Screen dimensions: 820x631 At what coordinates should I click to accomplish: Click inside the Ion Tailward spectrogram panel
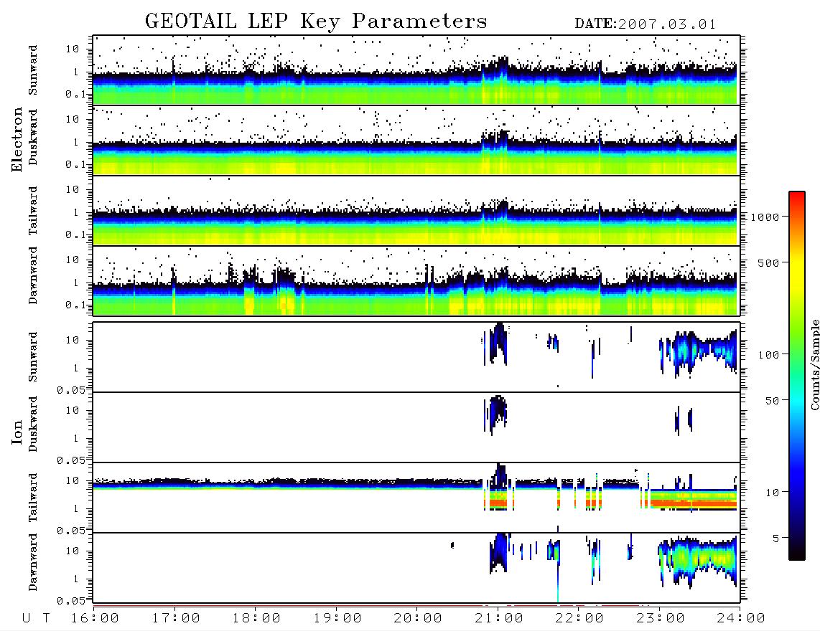[x=416, y=498]
